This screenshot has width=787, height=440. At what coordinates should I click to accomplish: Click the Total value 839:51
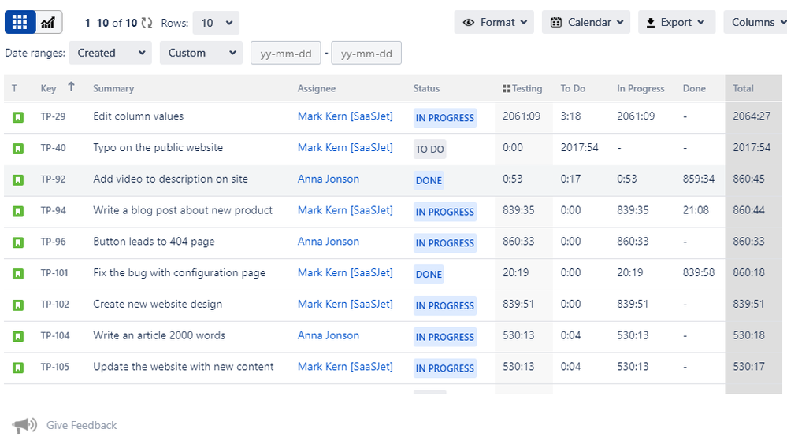[x=748, y=304]
